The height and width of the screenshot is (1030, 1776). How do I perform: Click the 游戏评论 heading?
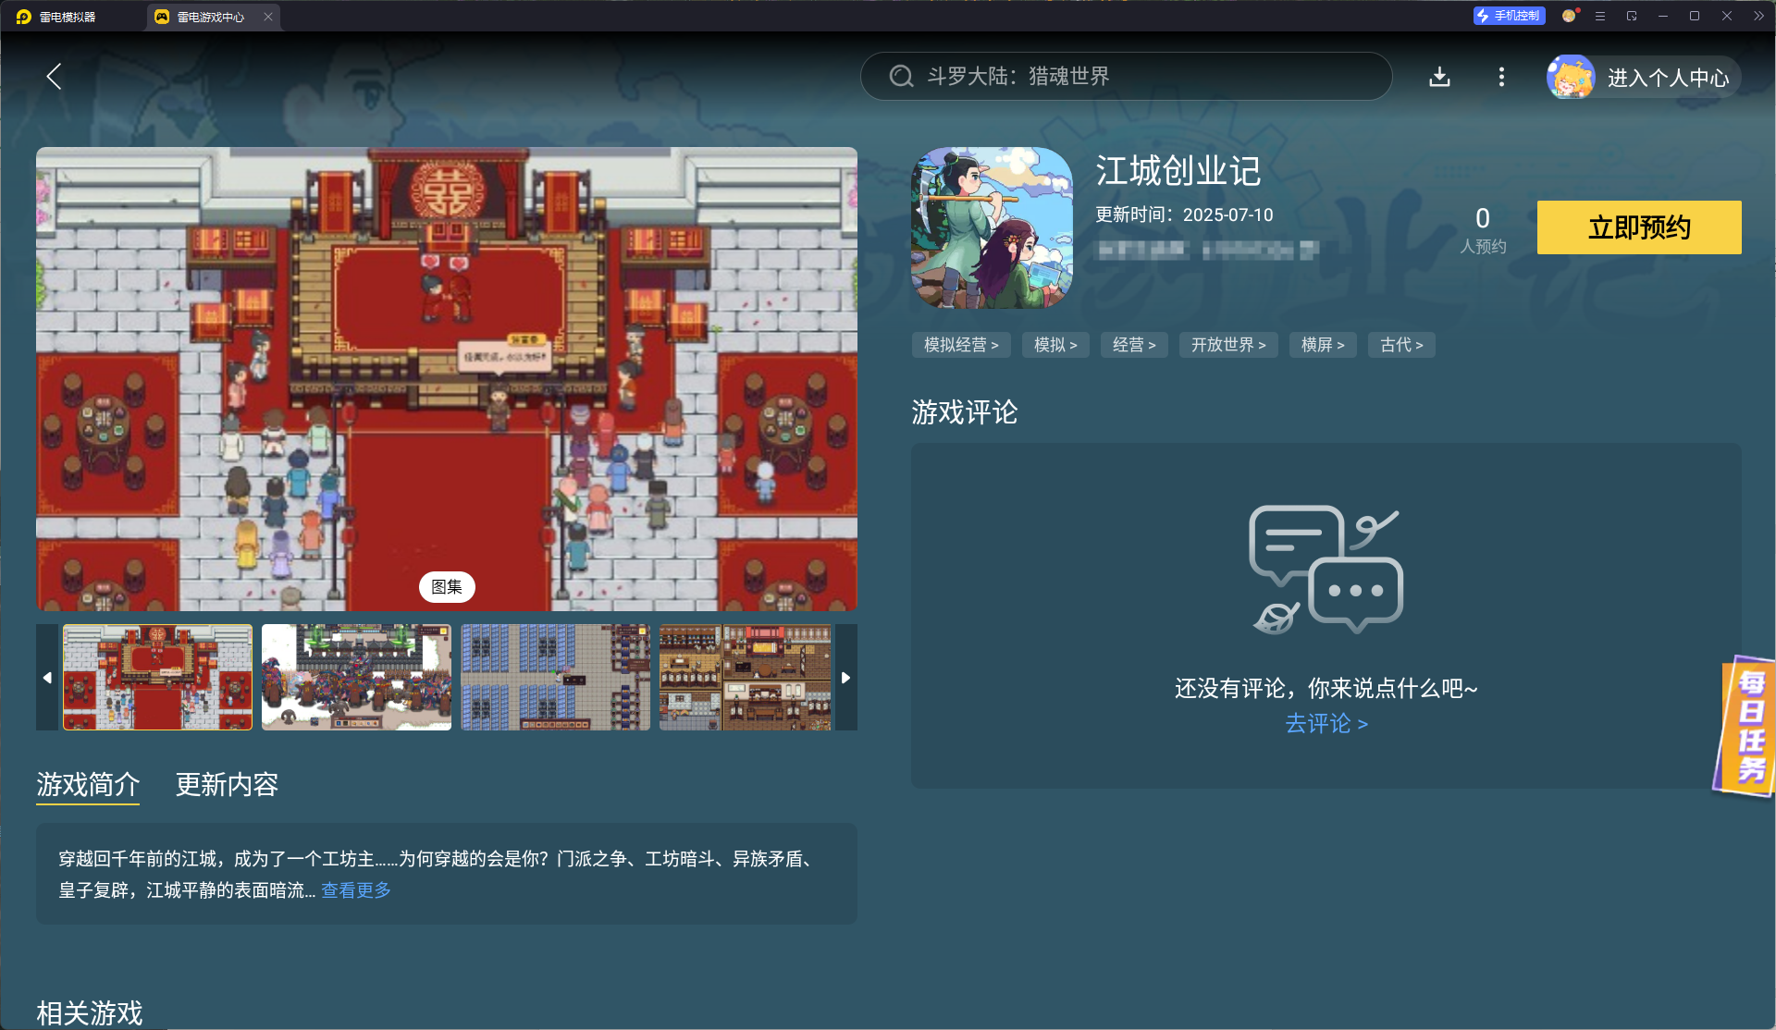click(x=964, y=412)
